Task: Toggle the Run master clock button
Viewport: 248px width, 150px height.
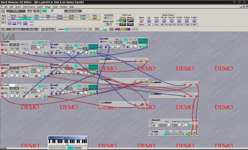Action: pyautogui.click(x=45, y=11)
